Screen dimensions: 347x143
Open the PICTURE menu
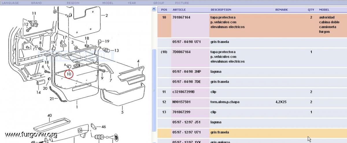click(x=182, y=3)
